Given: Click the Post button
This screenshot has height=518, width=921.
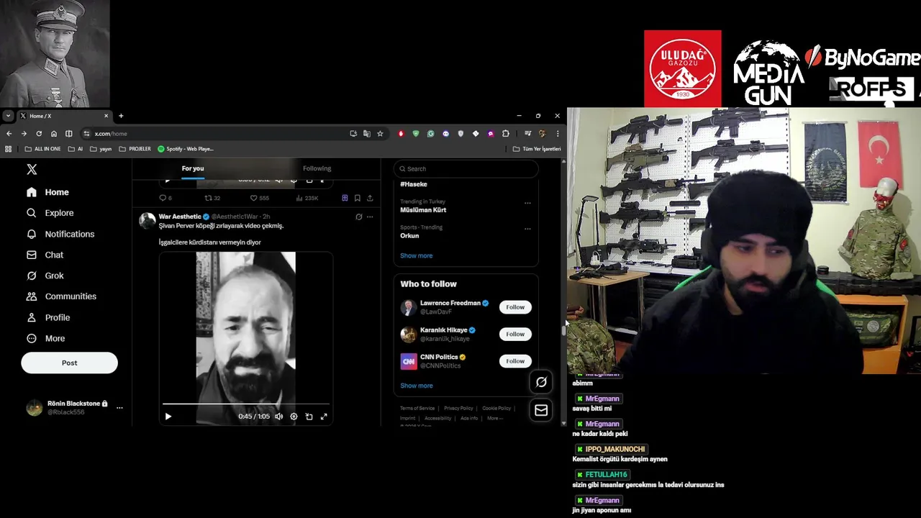Looking at the screenshot, I should [69, 363].
